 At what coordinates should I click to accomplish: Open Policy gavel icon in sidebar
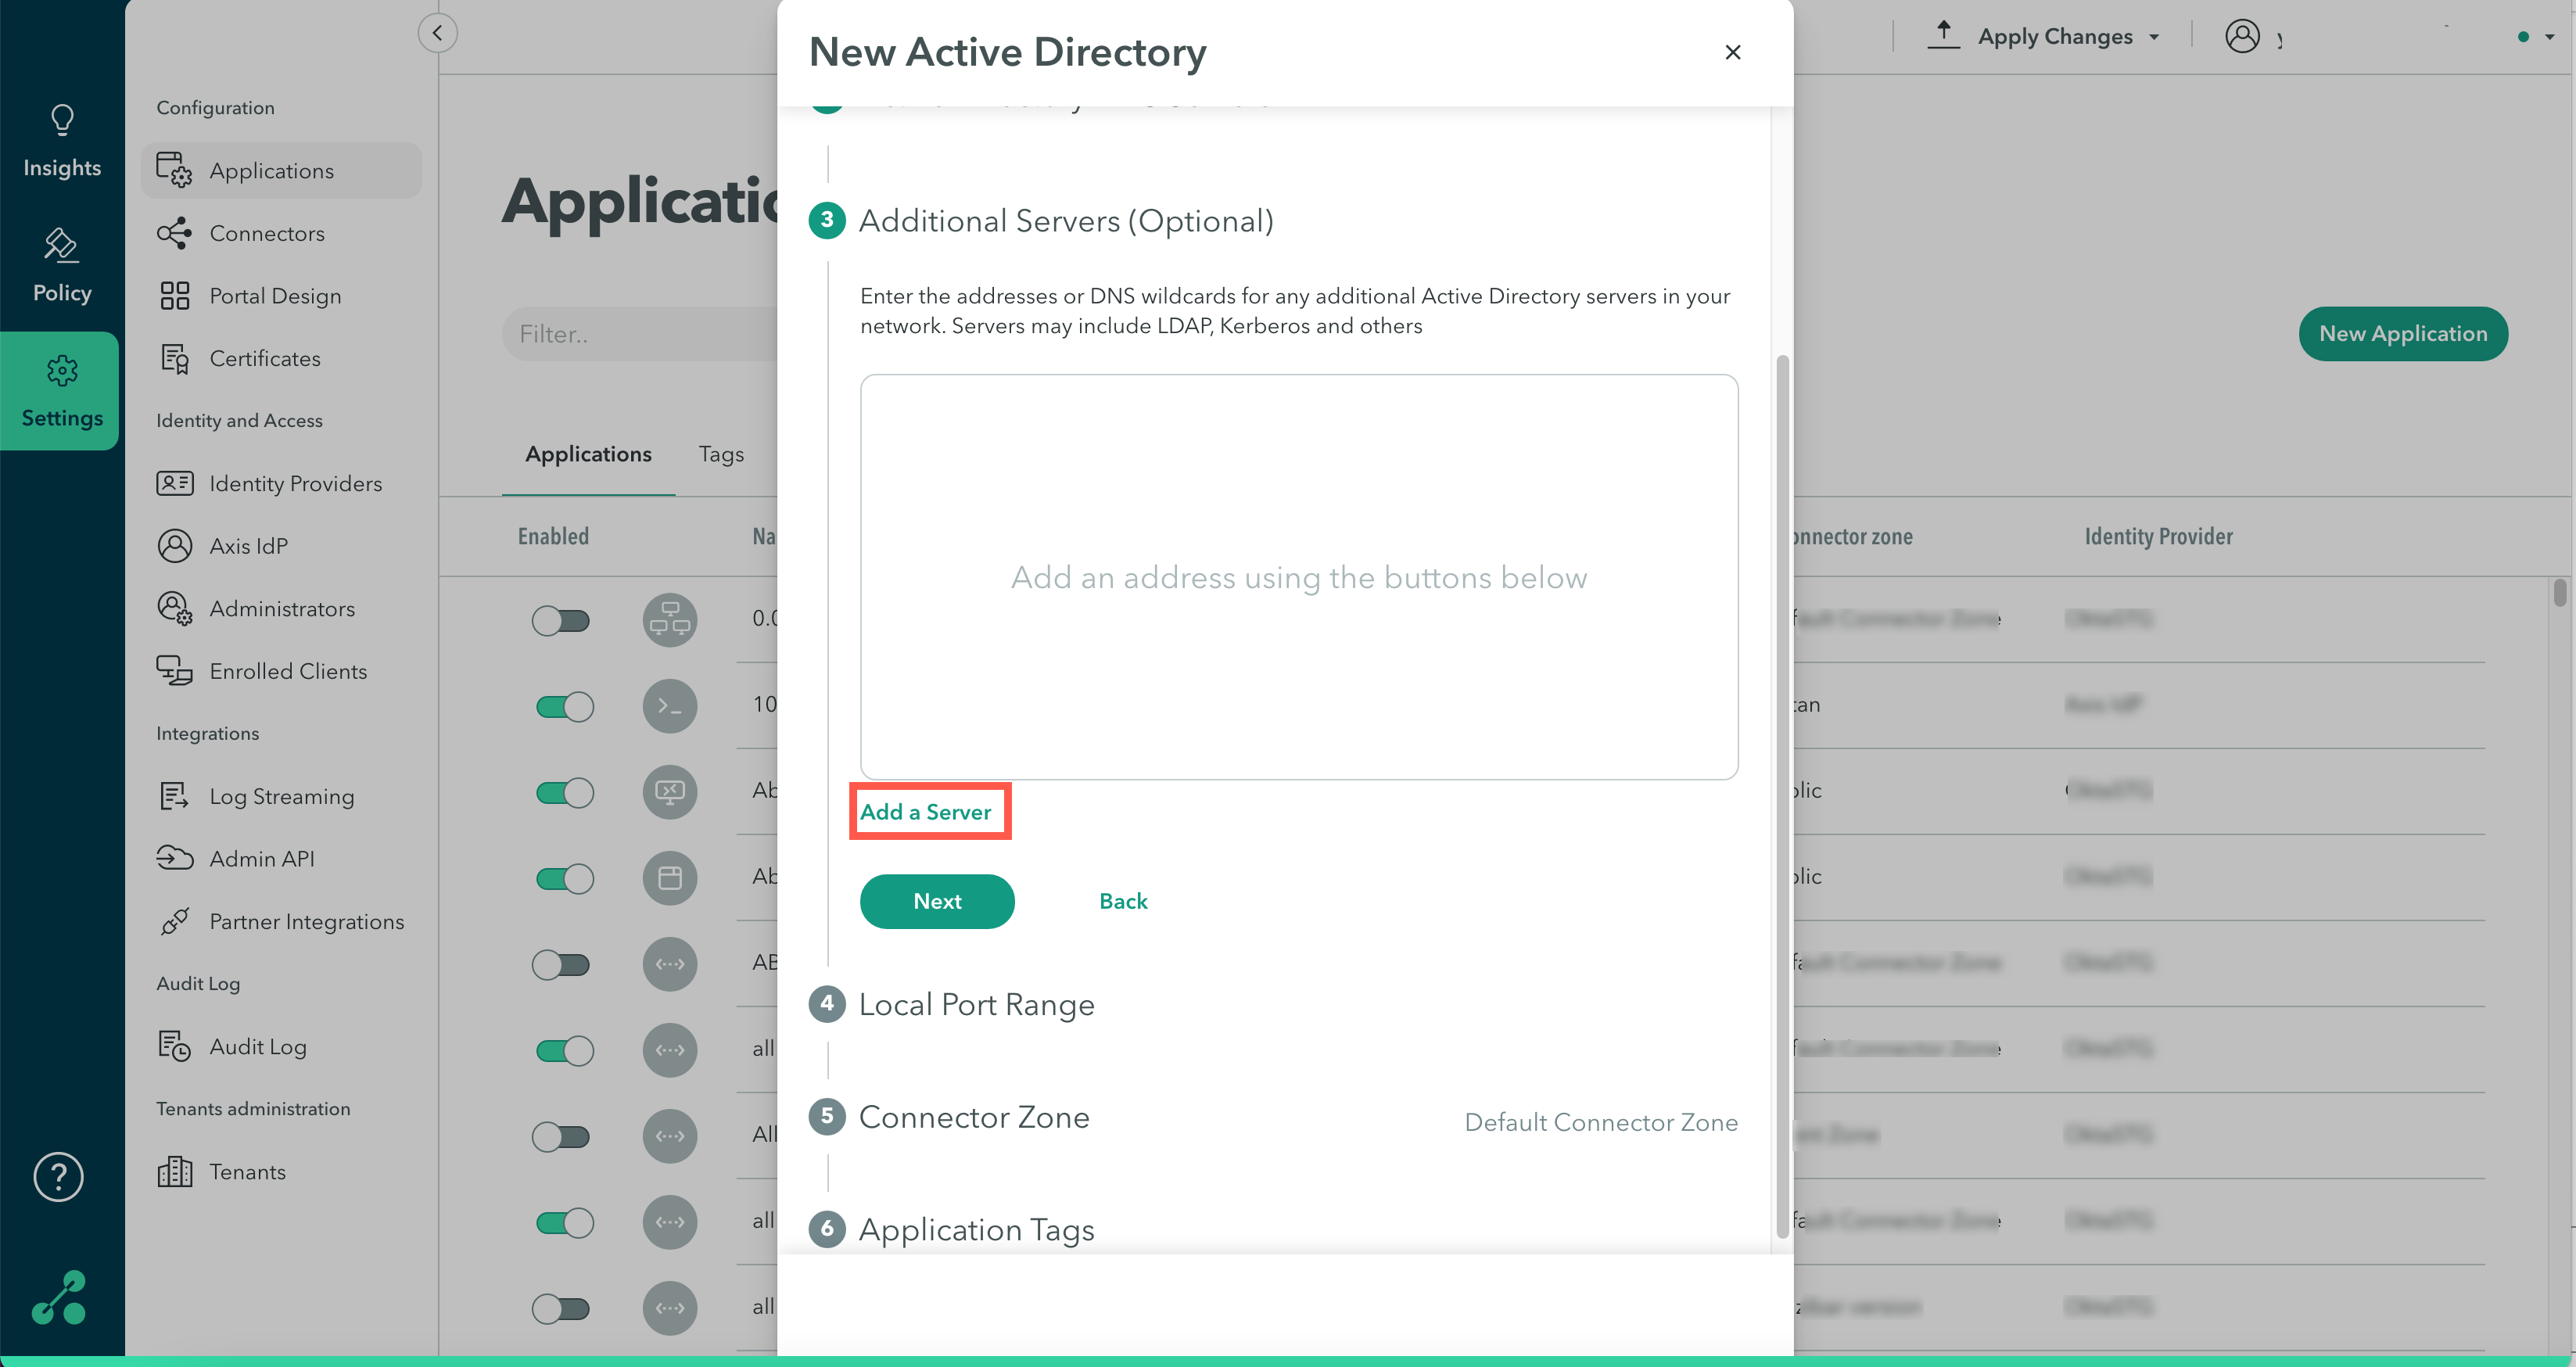coord(62,246)
